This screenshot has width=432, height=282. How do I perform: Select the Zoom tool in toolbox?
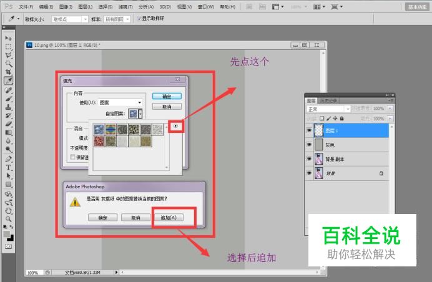[x=9, y=219]
